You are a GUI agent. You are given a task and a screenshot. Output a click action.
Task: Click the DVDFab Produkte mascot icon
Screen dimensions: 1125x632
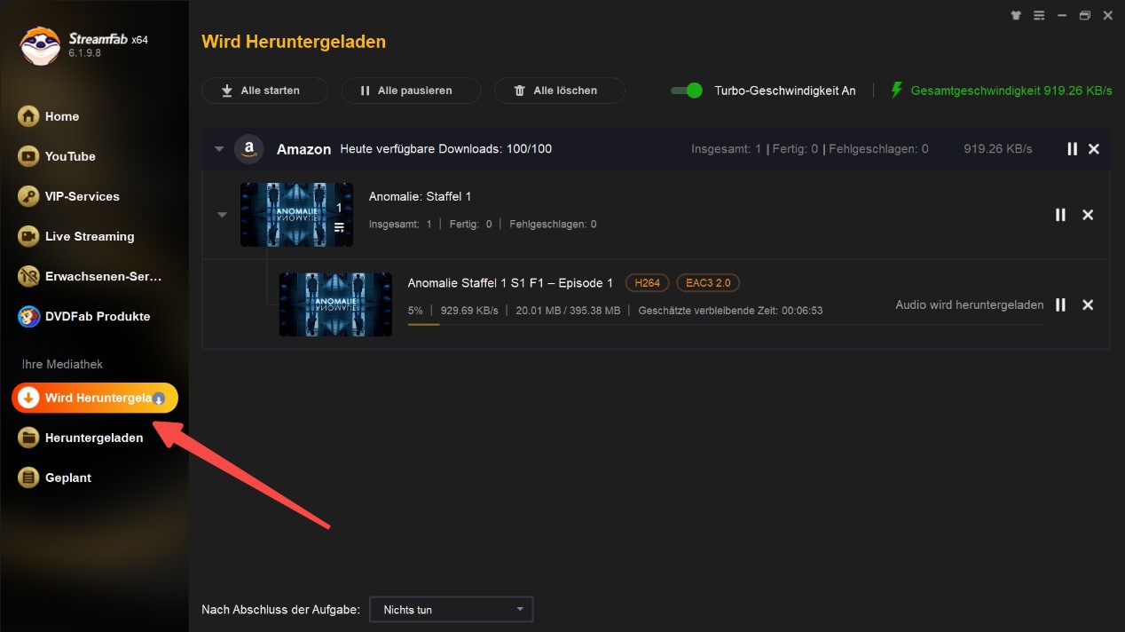click(x=29, y=316)
